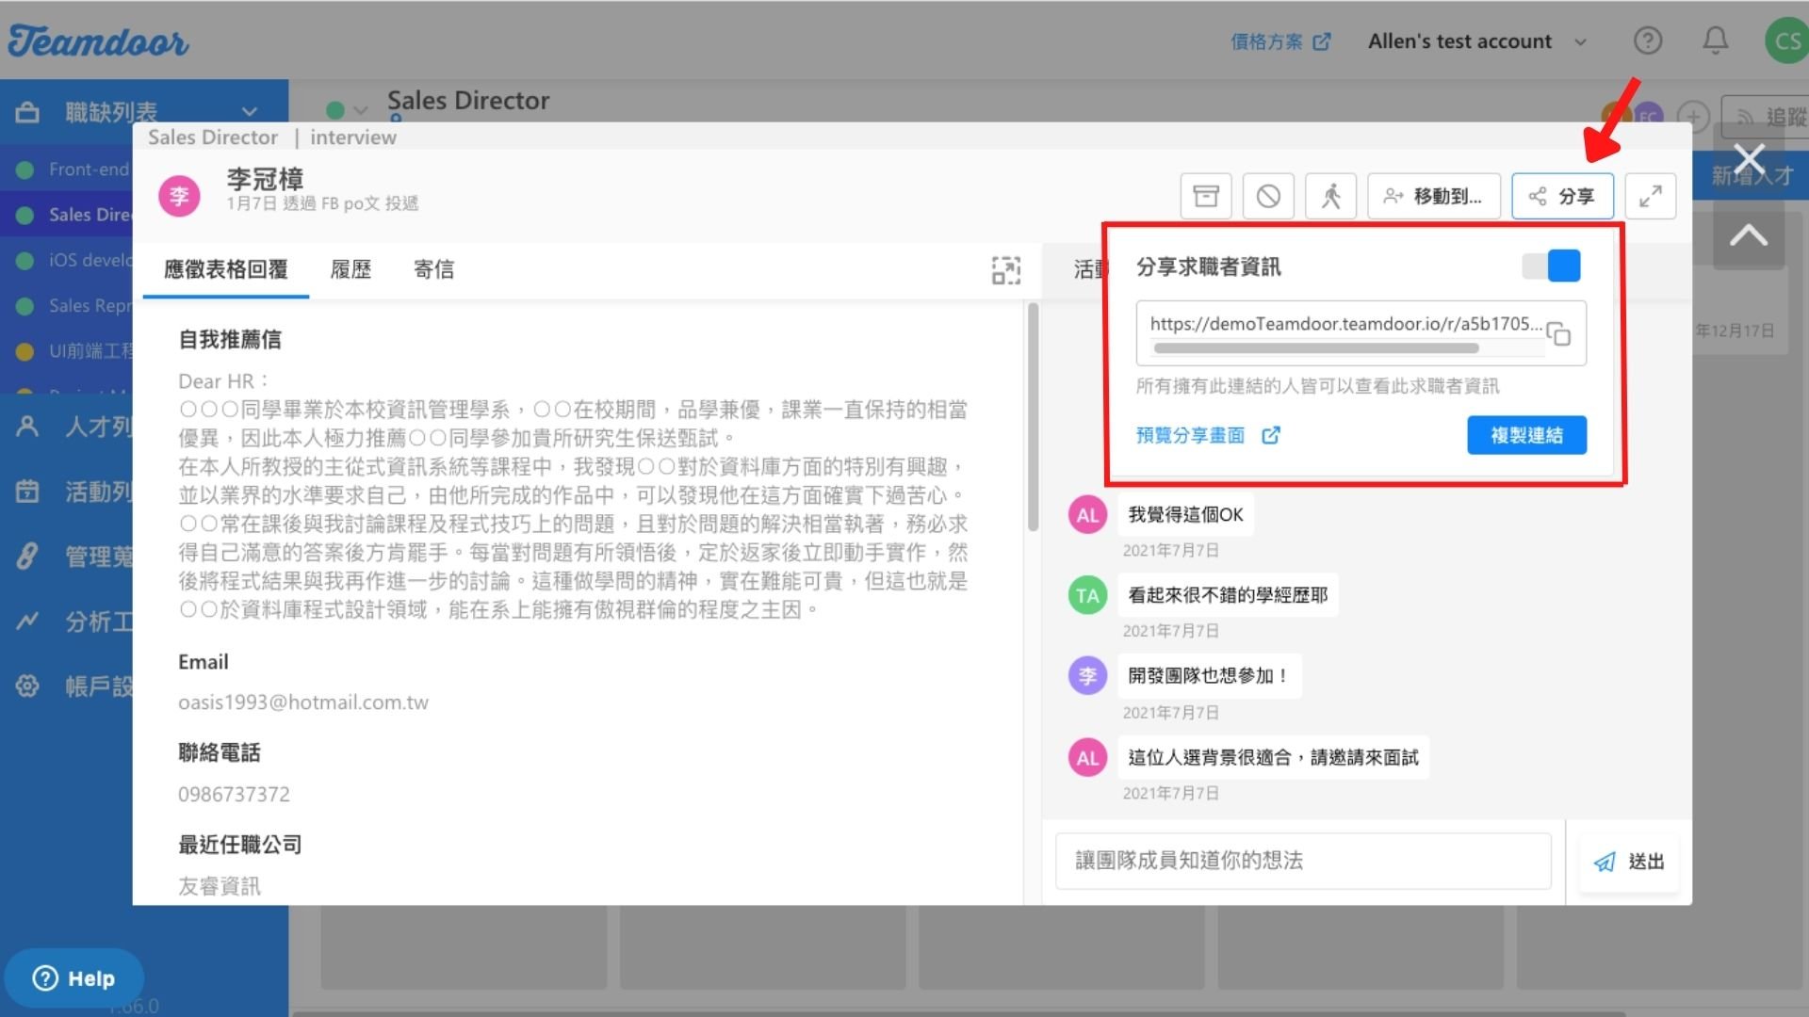Click the Sales Director breadcrumb in modal
Viewport: 1809px width, 1017px height.
(213, 137)
